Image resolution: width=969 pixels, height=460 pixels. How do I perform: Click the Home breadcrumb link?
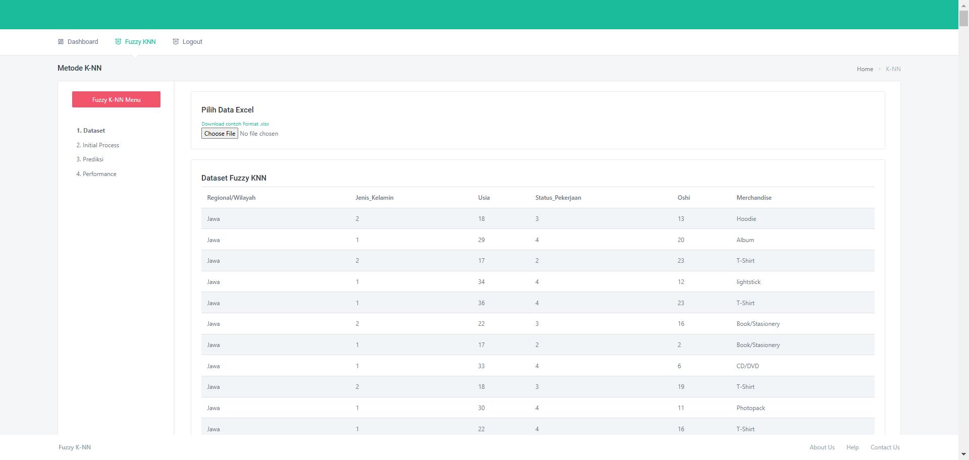pyautogui.click(x=865, y=69)
